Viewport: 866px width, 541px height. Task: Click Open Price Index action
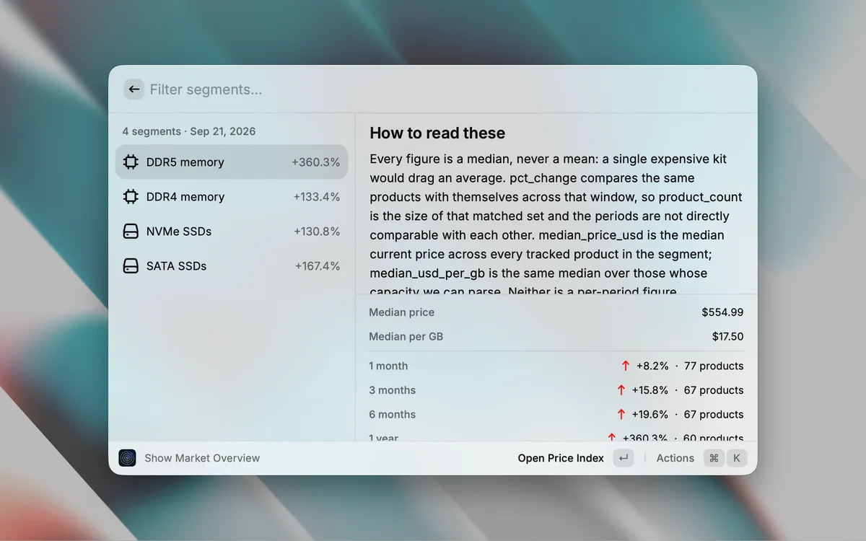[x=561, y=458]
